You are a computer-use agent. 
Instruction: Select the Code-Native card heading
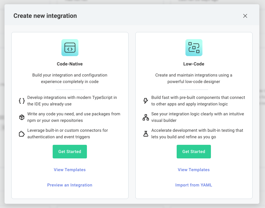(x=70, y=64)
